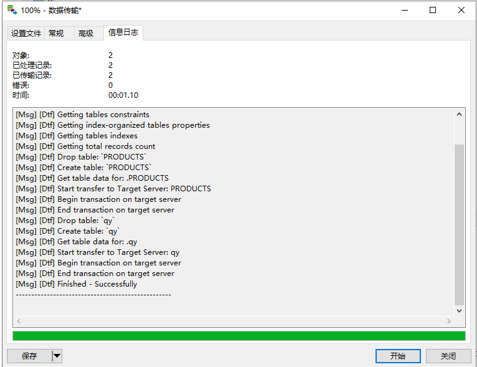Select log line 'Start transfer to Target Server: PRODUCTS'
Viewport: 477px width, 367px height.
(113, 189)
